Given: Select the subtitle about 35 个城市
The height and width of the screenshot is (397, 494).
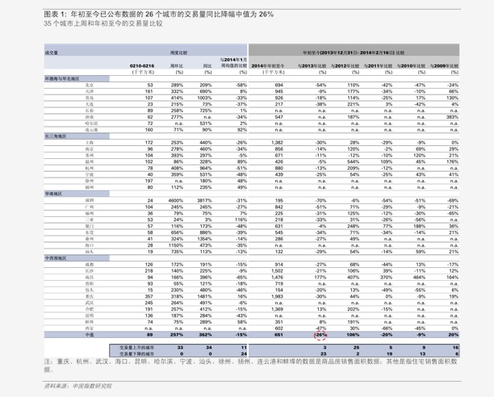Looking at the screenshot, I should tap(103, 23).
